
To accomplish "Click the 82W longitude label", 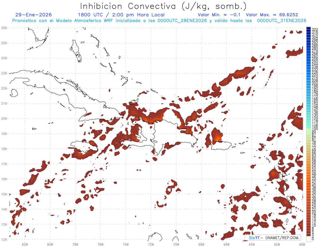I will [x=25, y=244].
